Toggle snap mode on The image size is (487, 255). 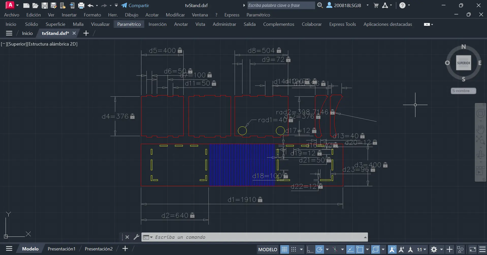pyautogui.click(x=293, y=249)
